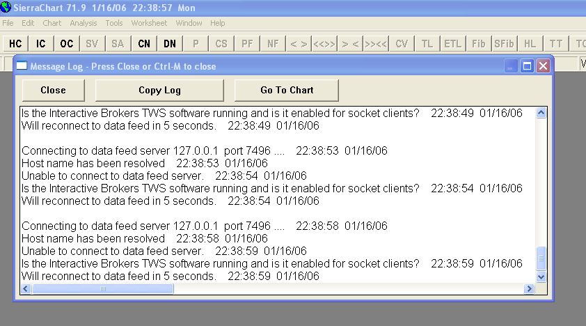Click the '>><<' toolbar button
Image resolution: width=586 pixels, height=326 pixels.
[x=376, y=44]
